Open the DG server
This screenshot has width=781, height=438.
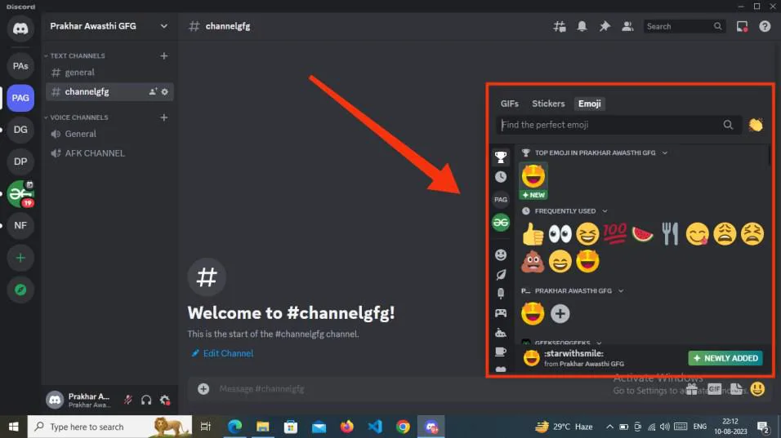click(20, 130)
